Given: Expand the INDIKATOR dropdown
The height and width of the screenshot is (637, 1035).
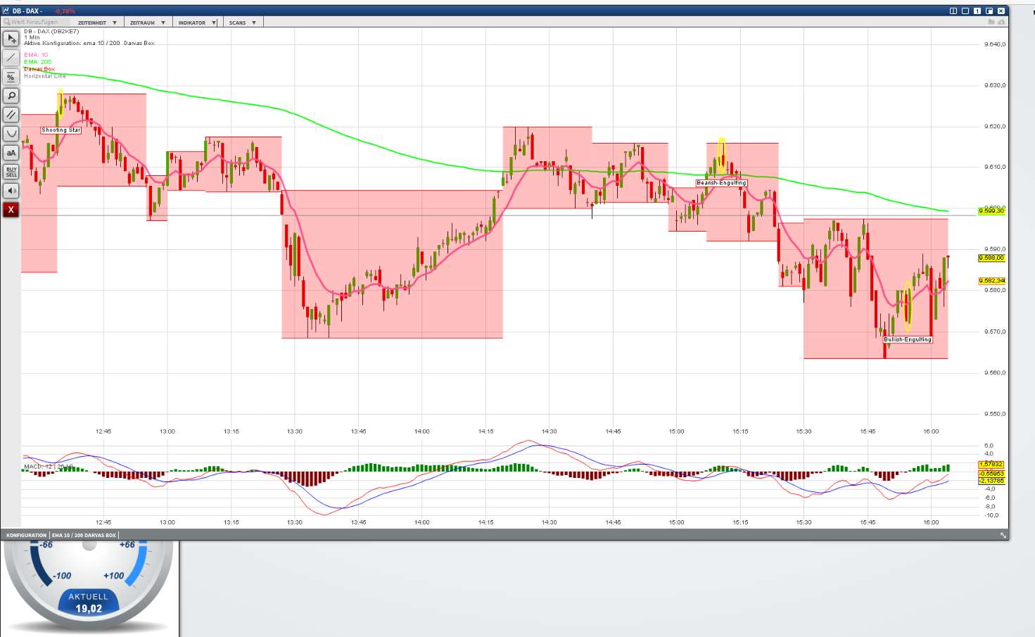Looking at the screenshot, I should click(x=196, y=22).
